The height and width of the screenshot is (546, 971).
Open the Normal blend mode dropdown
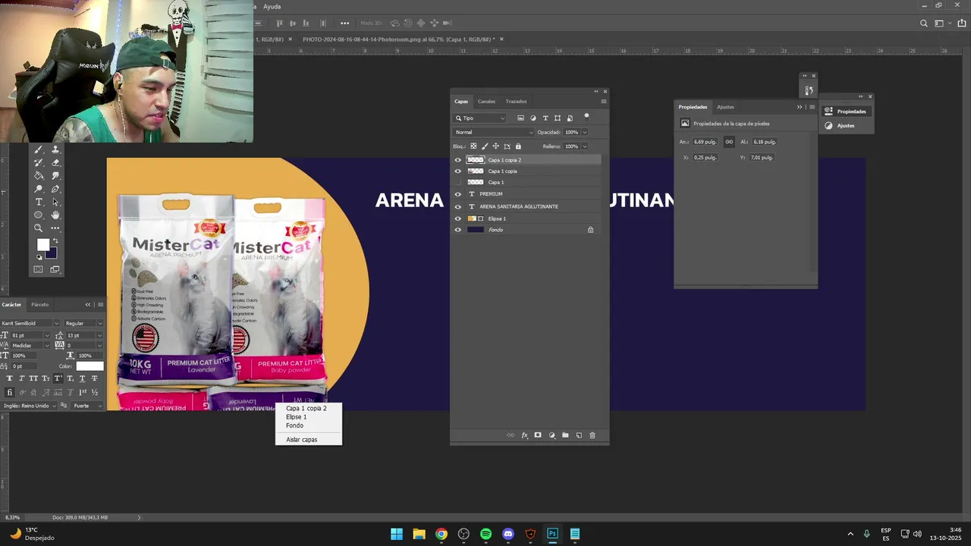click(x=494, y=132)
